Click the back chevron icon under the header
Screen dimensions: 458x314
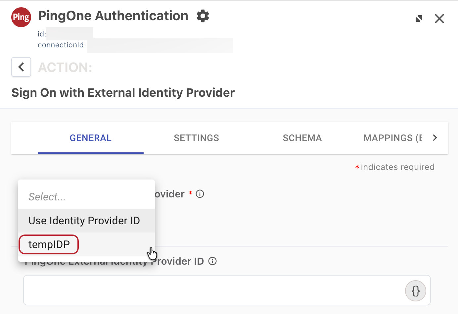pyautogui.click(x=21, y=67)
